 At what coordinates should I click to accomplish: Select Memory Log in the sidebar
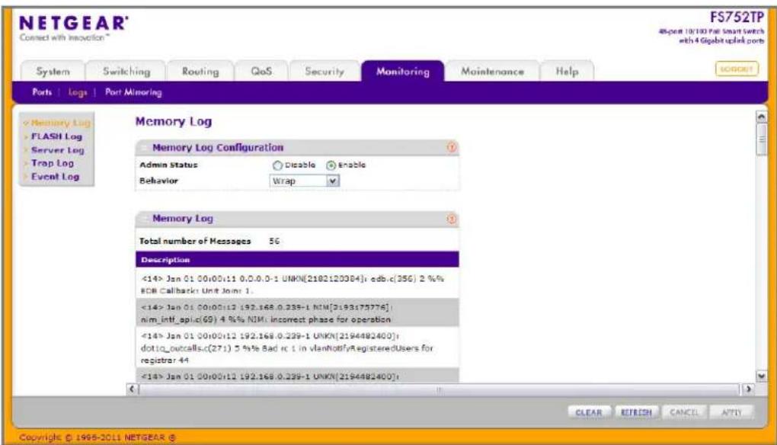(60, 123)
